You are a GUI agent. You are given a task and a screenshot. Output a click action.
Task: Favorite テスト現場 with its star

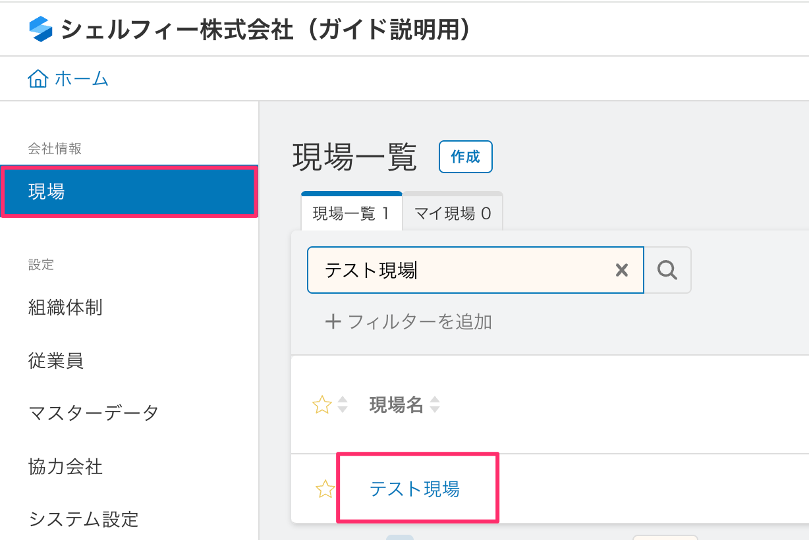(324, 489)
